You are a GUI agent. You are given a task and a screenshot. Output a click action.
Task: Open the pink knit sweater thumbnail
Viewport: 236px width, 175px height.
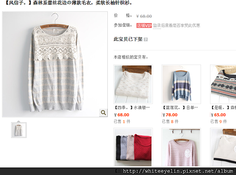181,147
